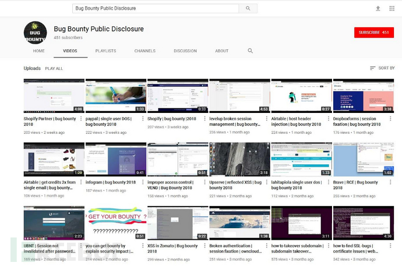
Task: Click lahitapiola single user dos title
Action: click(x=297, y=185)
